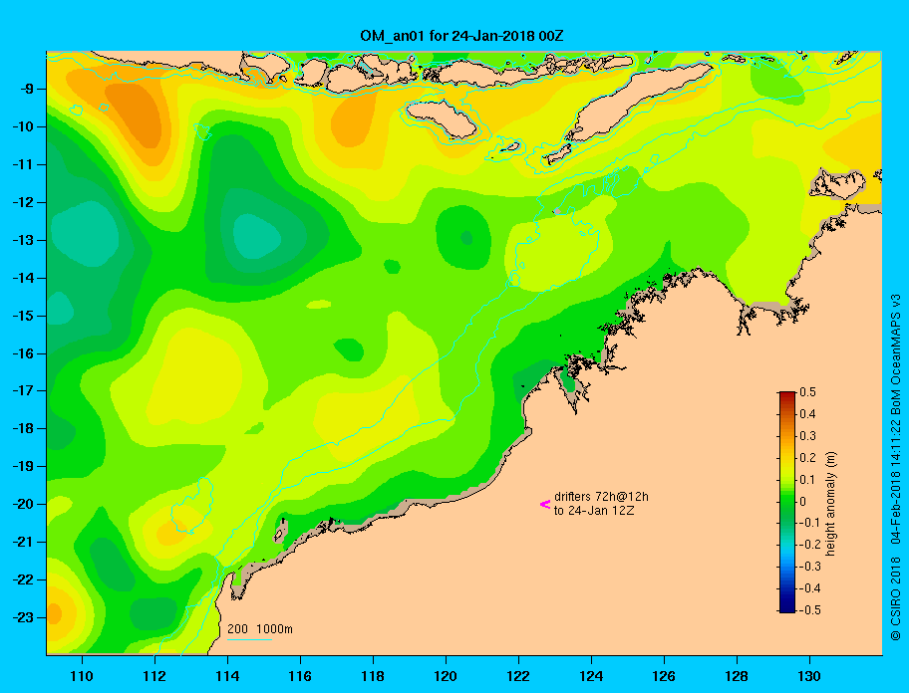The height and width of the screenshot is (693, 909).
Task: Click the color bar tick label '-0.4'
Action: (810, 588)
